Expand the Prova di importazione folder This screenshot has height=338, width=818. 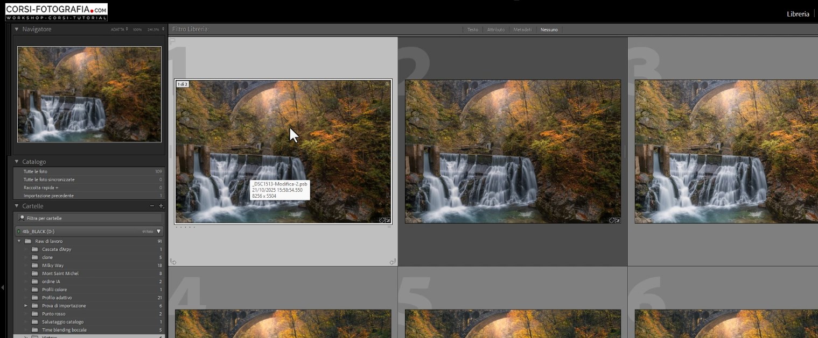(x=25, y=305)
